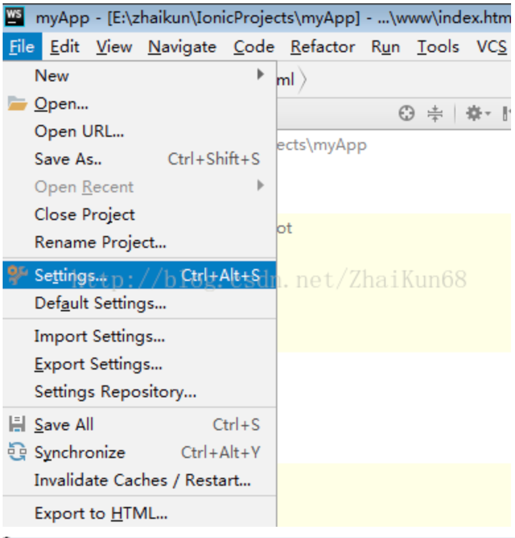Open the Edit menu
Viewport: 515px width, 538px height.
coord(65,47)
